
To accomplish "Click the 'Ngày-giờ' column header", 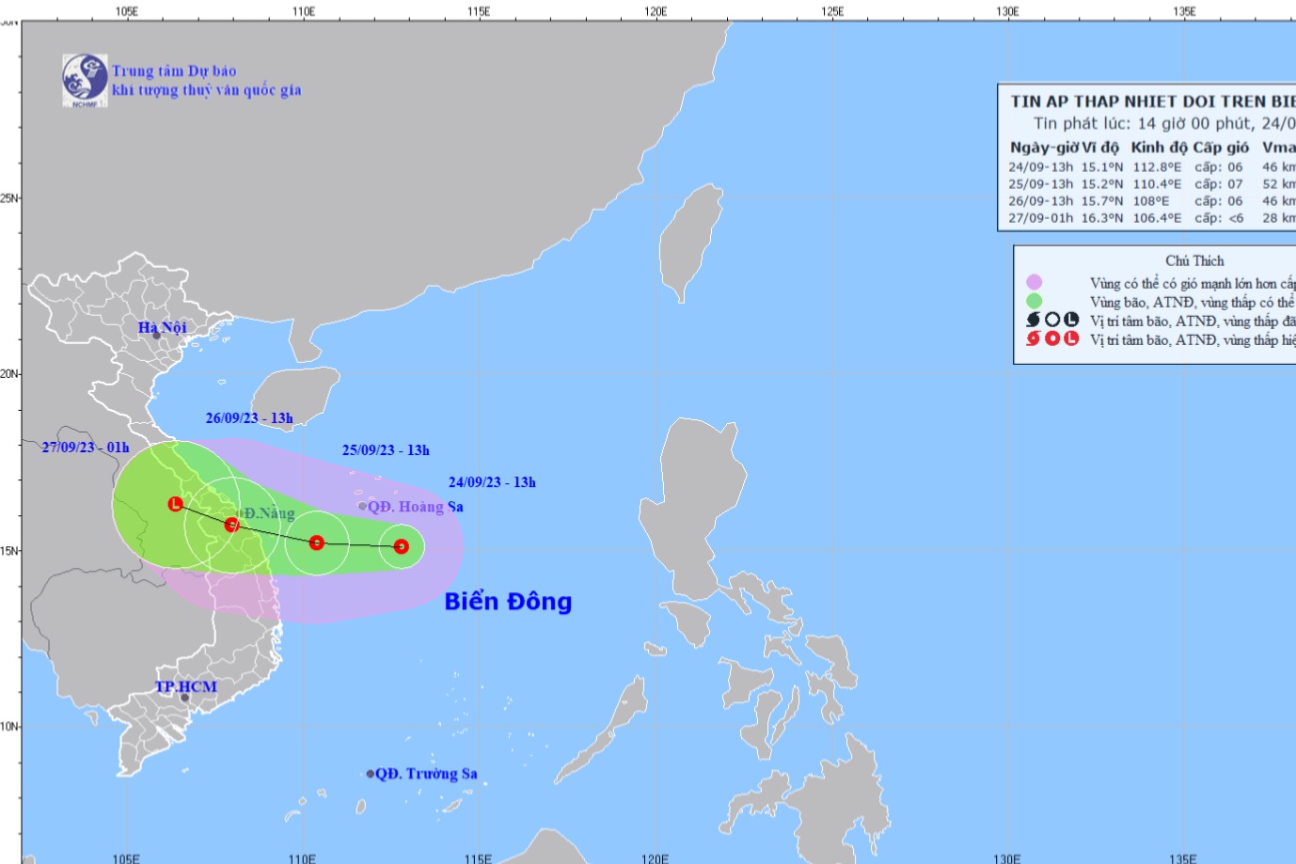I will click(x=1044, y=148).
